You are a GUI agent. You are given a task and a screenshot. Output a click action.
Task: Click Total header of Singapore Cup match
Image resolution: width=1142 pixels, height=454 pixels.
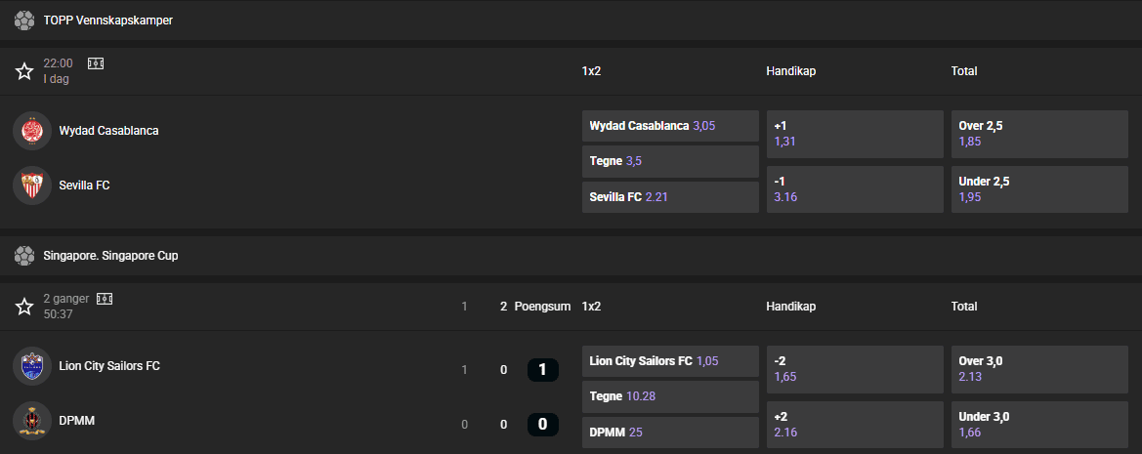(964, 307)
